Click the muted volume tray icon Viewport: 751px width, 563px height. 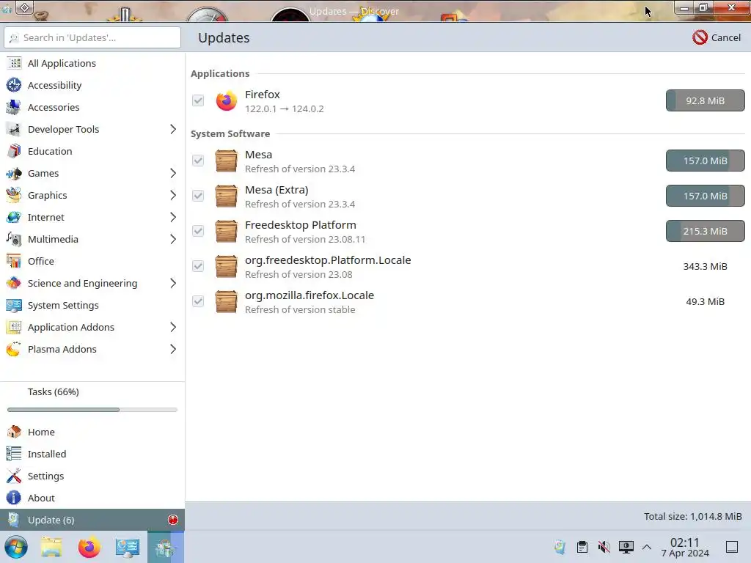coord(604,547)
